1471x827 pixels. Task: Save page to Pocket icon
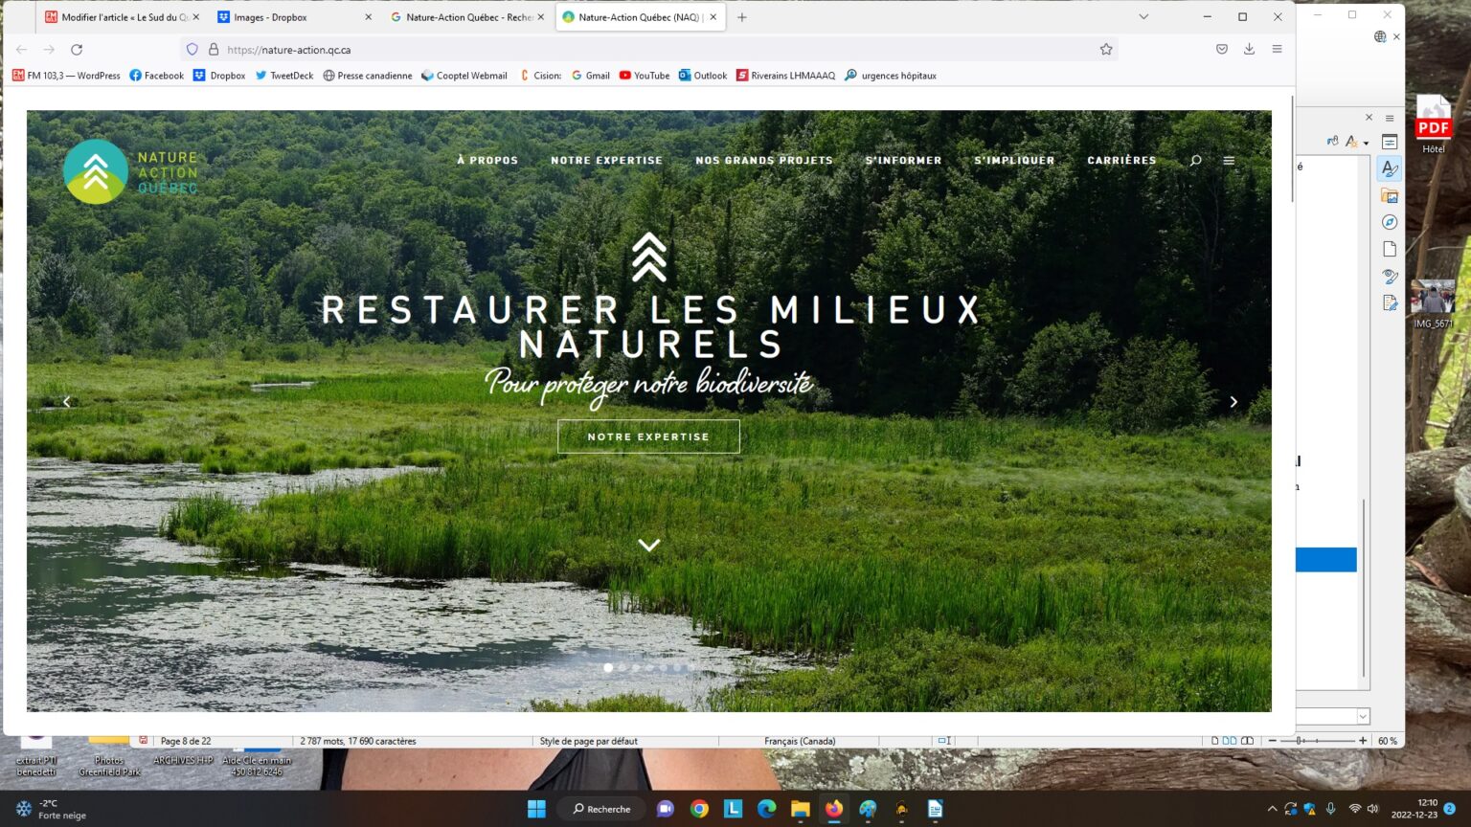point(1222,50)
